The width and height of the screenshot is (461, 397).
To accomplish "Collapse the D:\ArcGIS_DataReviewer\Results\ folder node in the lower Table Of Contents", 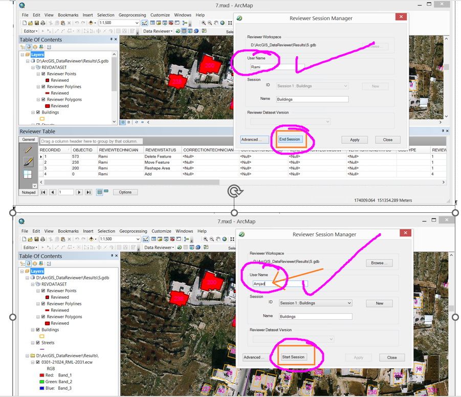I will (x=27, y=356).
